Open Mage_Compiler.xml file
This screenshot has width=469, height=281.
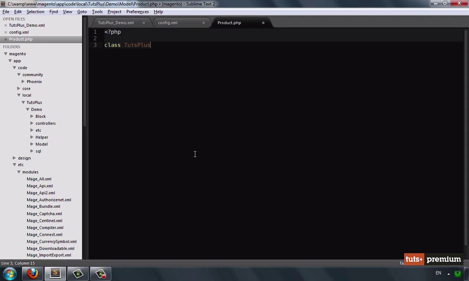45,228
